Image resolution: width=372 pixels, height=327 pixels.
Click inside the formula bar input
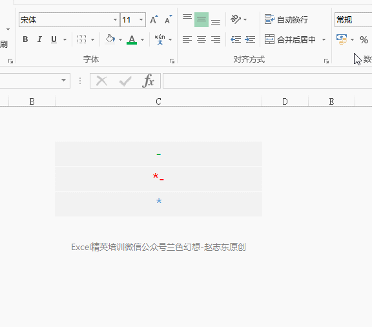(267, 81)
